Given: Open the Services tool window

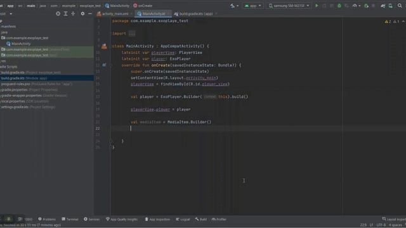Looking at the screenshot, I should click(x=91, y=219).
